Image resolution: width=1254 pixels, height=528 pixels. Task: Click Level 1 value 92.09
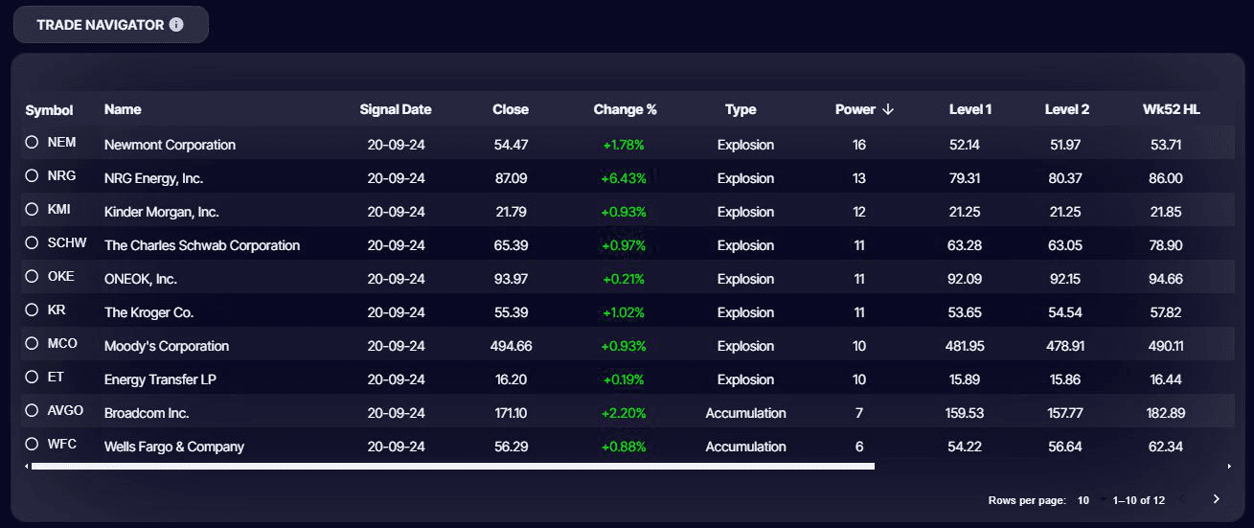[964, 279]
